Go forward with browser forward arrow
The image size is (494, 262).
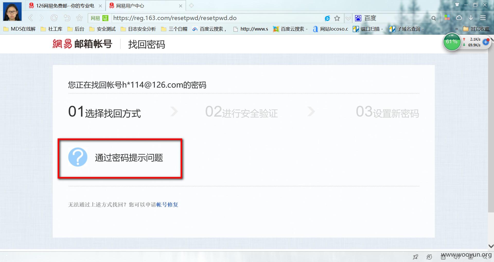click(42, 18)
